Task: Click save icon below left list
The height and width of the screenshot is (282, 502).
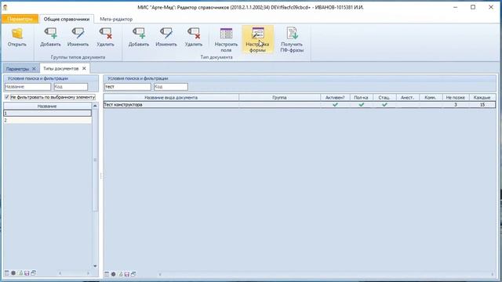Action: [27, 273]
